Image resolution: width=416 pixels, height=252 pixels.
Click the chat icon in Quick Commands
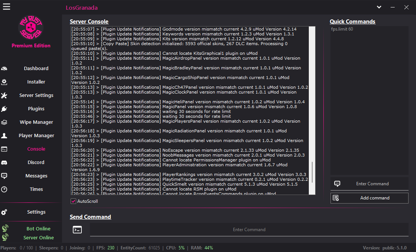tap(337, 184)
